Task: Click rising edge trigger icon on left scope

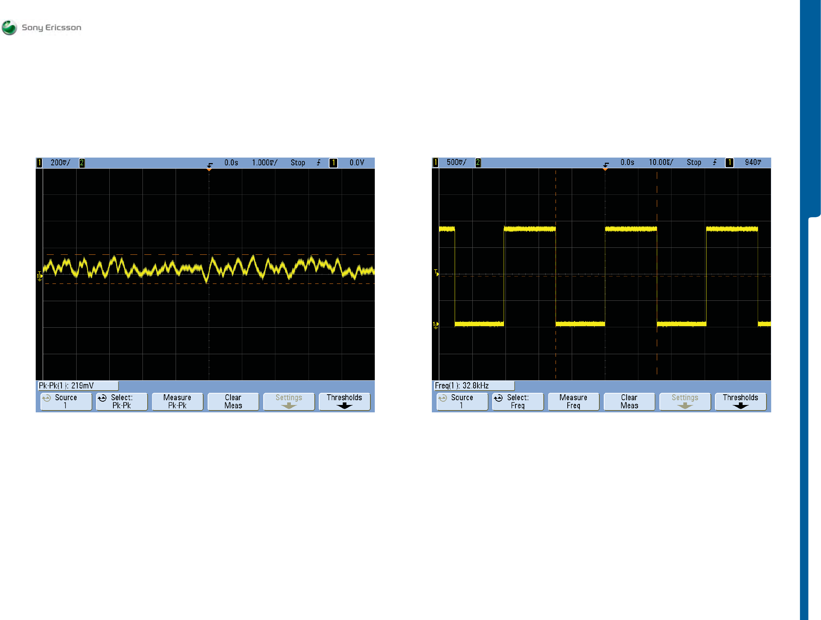Action: coord(318,163)
